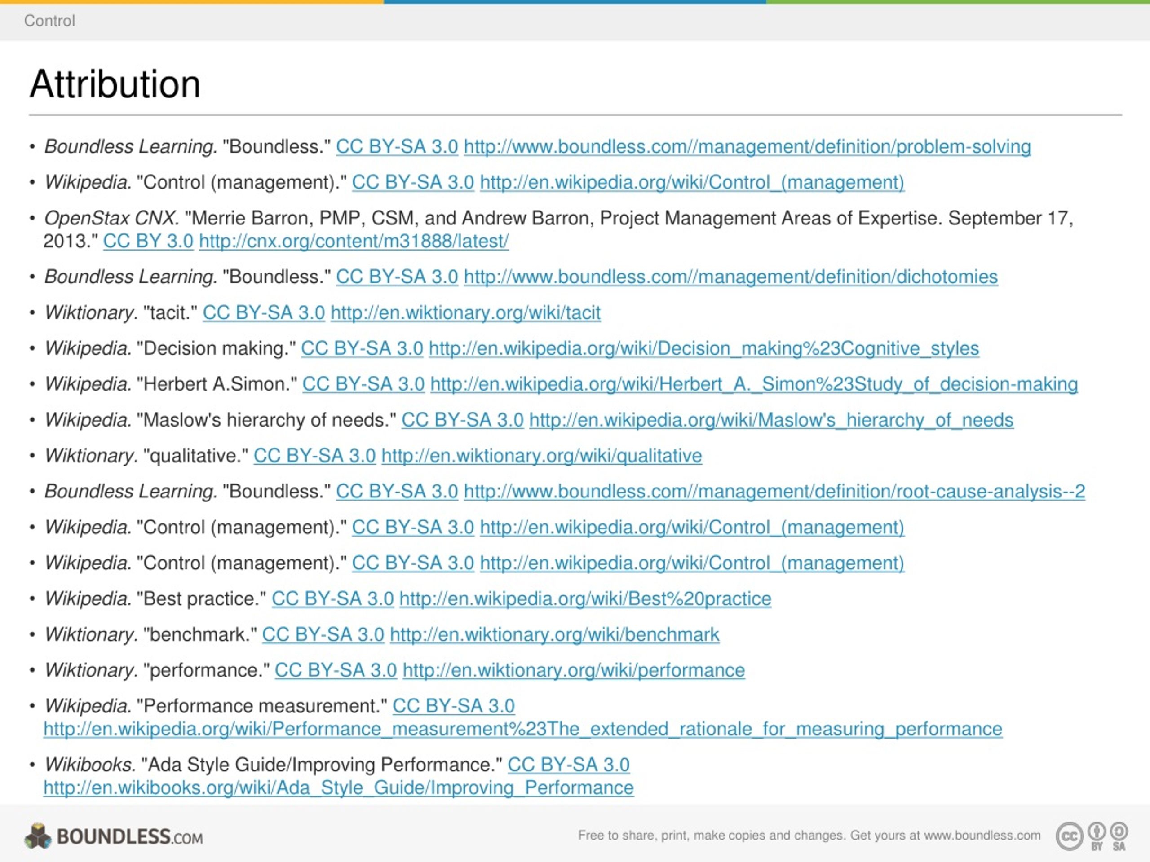This screenshot has height=862, width=1150.
Task: Open the wiktionary tacit link
Action: click(465, 313)
